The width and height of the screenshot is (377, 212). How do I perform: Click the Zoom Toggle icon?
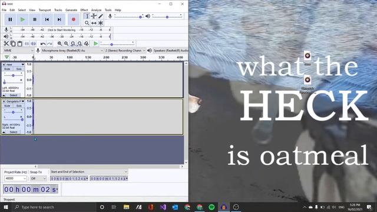click(87, 44)
